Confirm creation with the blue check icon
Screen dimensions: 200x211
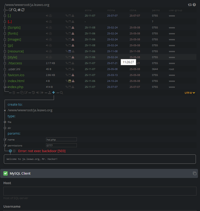tap(11, 151)
